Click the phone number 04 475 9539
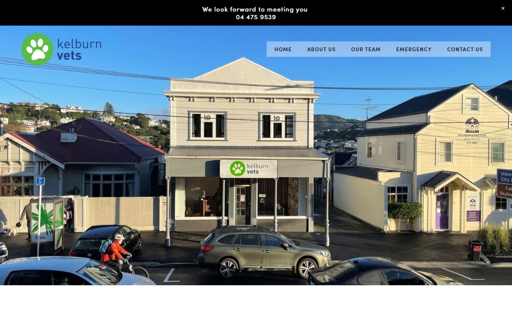The image size is (512, 316). [256, 17]
